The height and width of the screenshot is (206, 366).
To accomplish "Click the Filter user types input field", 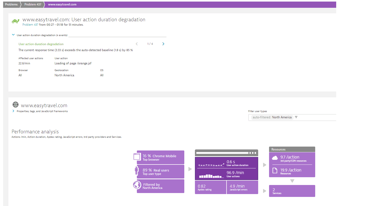I will point(292,117).
